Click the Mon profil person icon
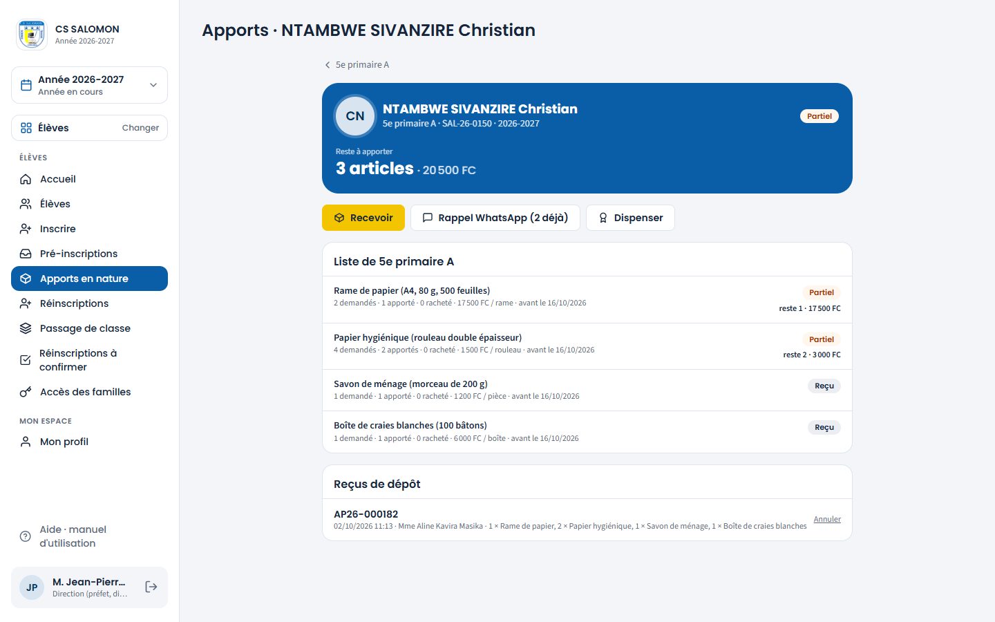995x622 pixels. pos(26,442)
